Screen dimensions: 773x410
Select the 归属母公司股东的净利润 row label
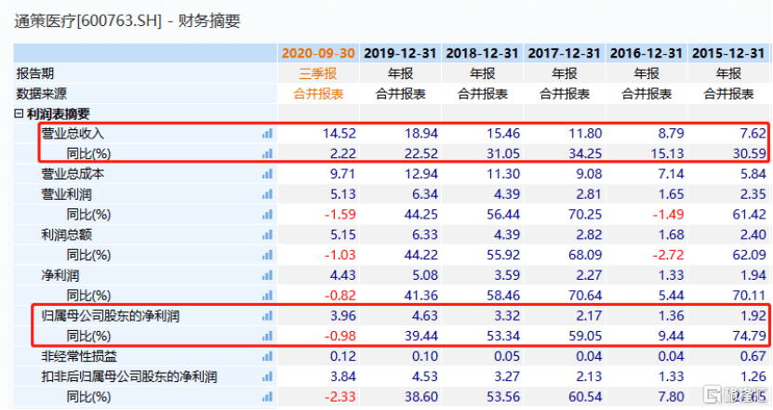[111, 316]
